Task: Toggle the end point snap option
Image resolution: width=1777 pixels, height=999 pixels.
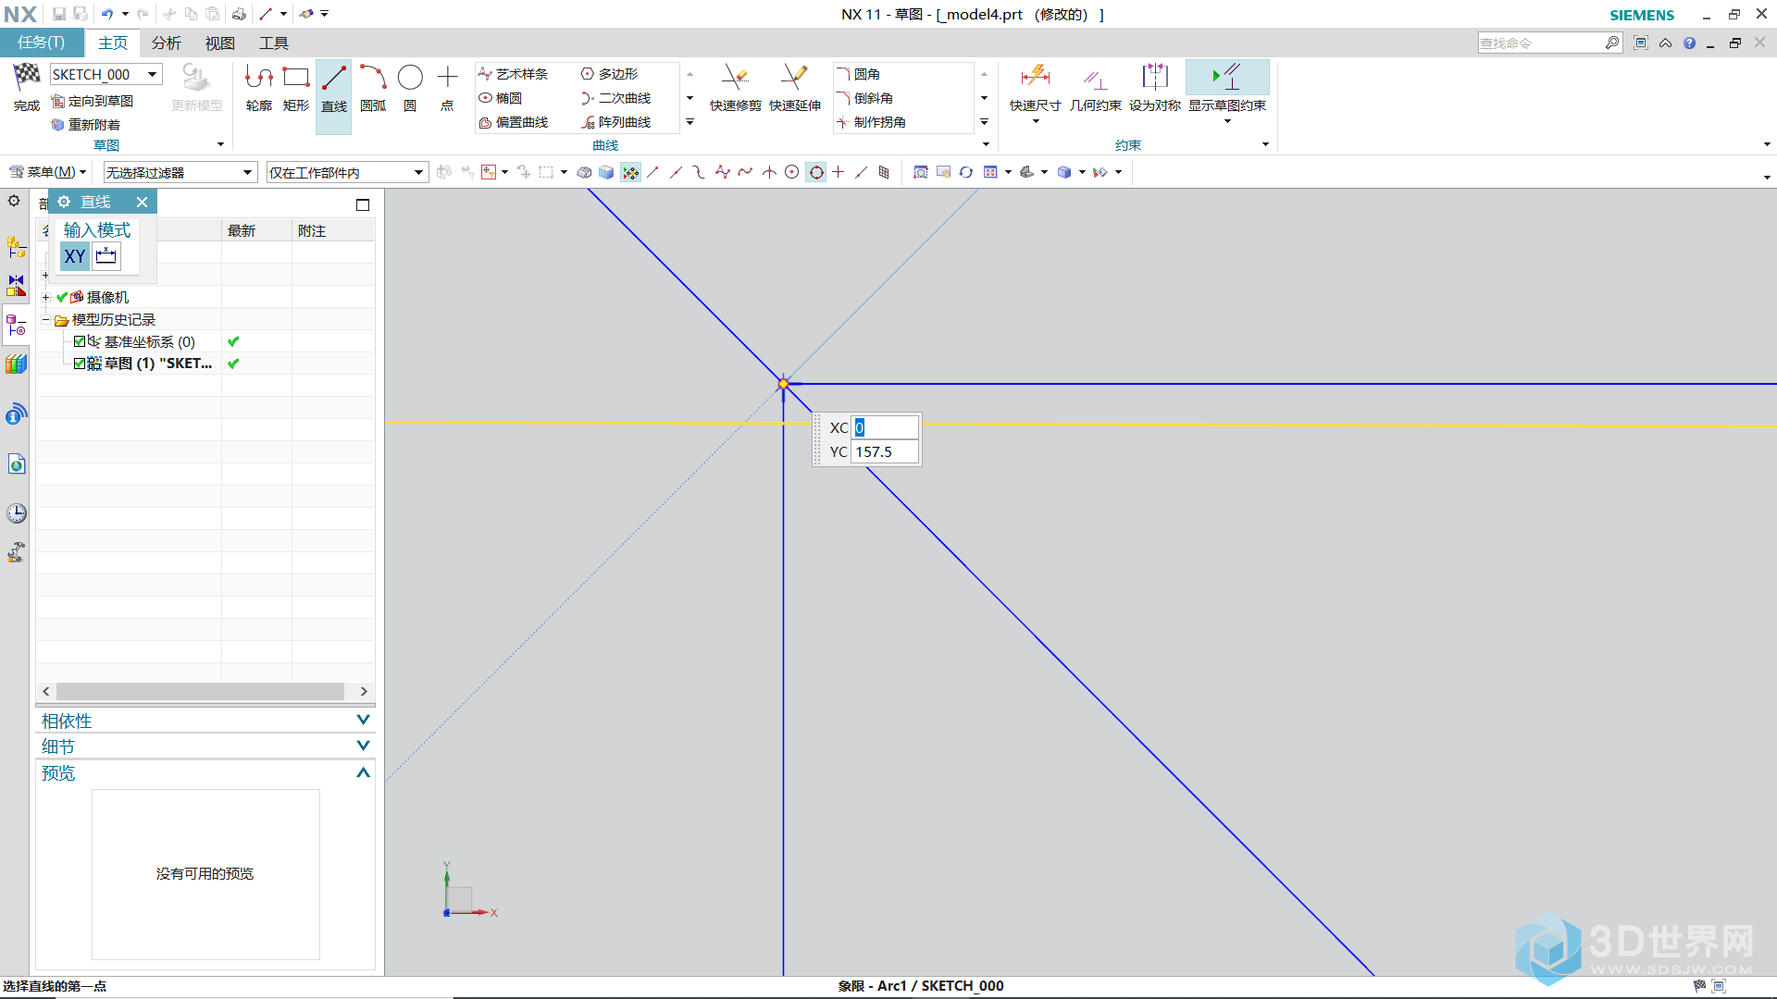Action: coord(653,172)
